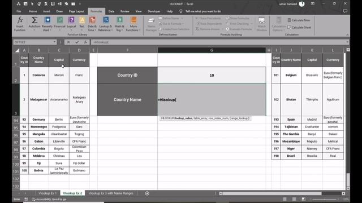This screenshot has height=203, width=362.
Task: Toggle Show Formulas
Action: tap(238, 18)
